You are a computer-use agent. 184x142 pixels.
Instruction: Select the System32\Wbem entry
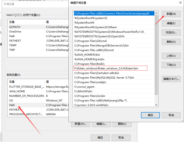(114, 27)
